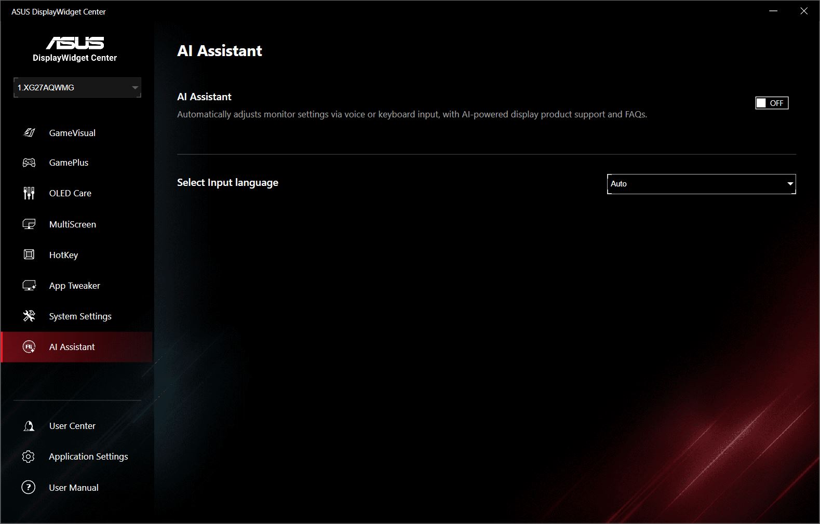Click the MultiScreen monitor icon
This screenshot has height=524, width=820.
29,224
